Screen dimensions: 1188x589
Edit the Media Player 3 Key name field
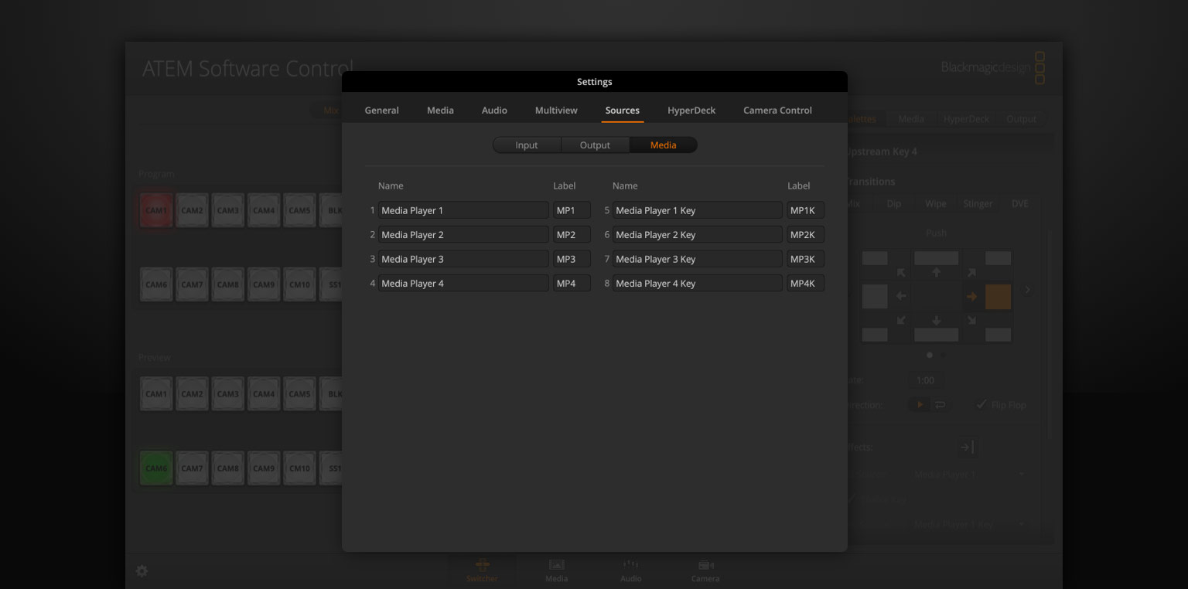click(x=698, y=259)
